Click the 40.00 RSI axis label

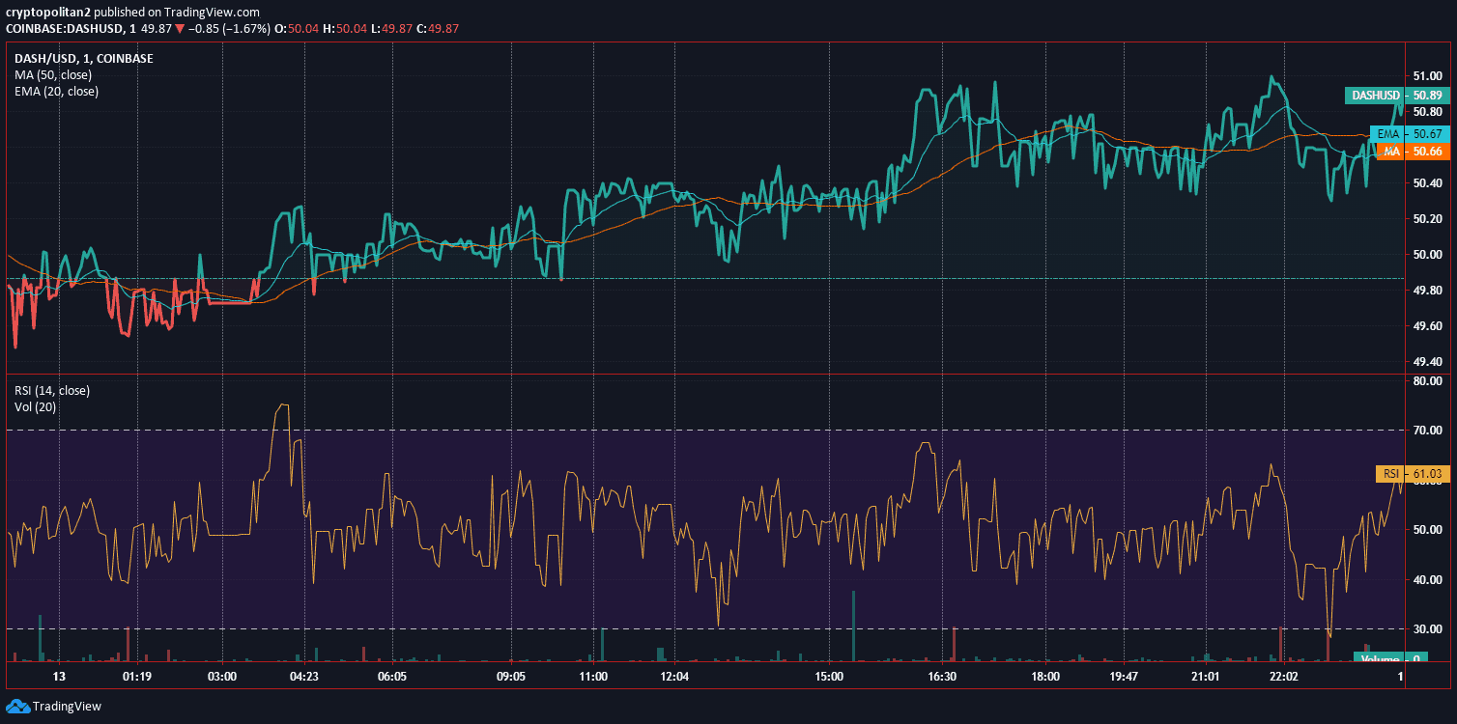pos(1428,580)
